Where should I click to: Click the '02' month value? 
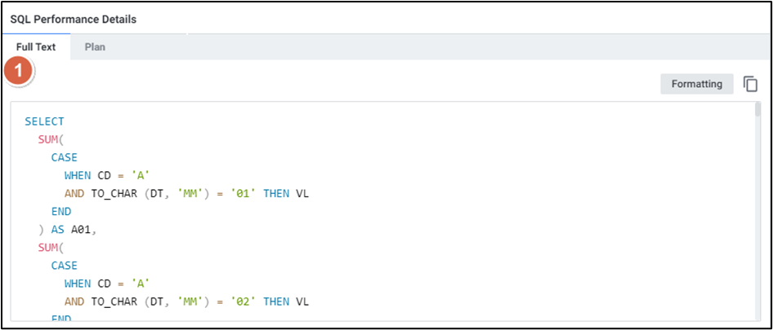[x=242, y=301]
